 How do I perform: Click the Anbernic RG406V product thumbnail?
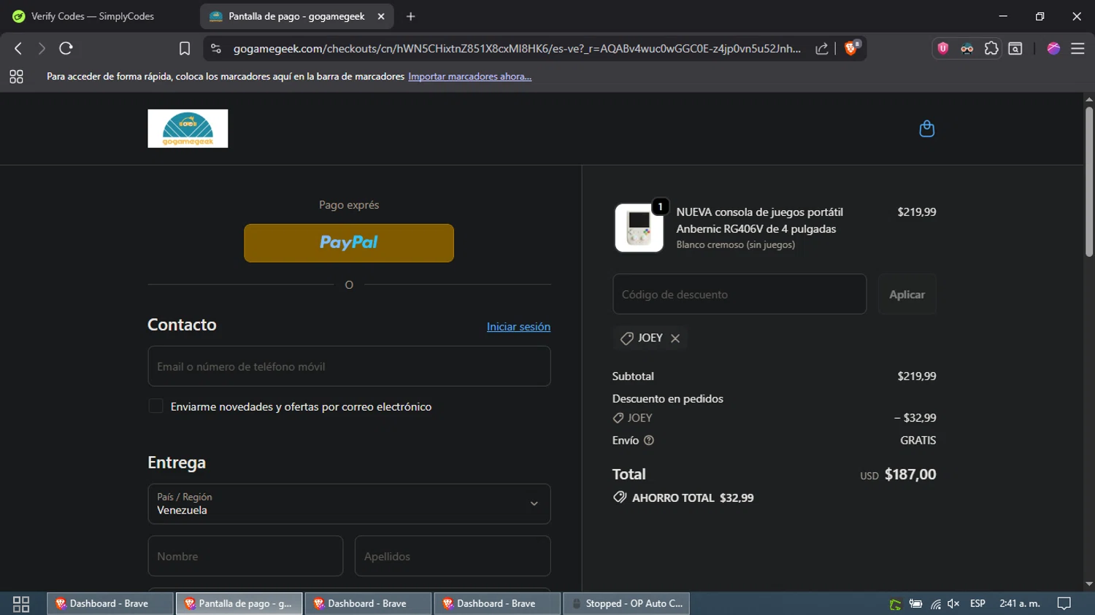click(x=639, y=228)
